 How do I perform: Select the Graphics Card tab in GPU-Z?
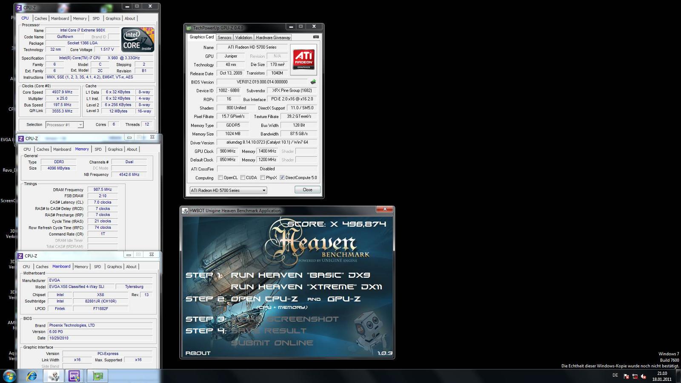click(202, 37)
